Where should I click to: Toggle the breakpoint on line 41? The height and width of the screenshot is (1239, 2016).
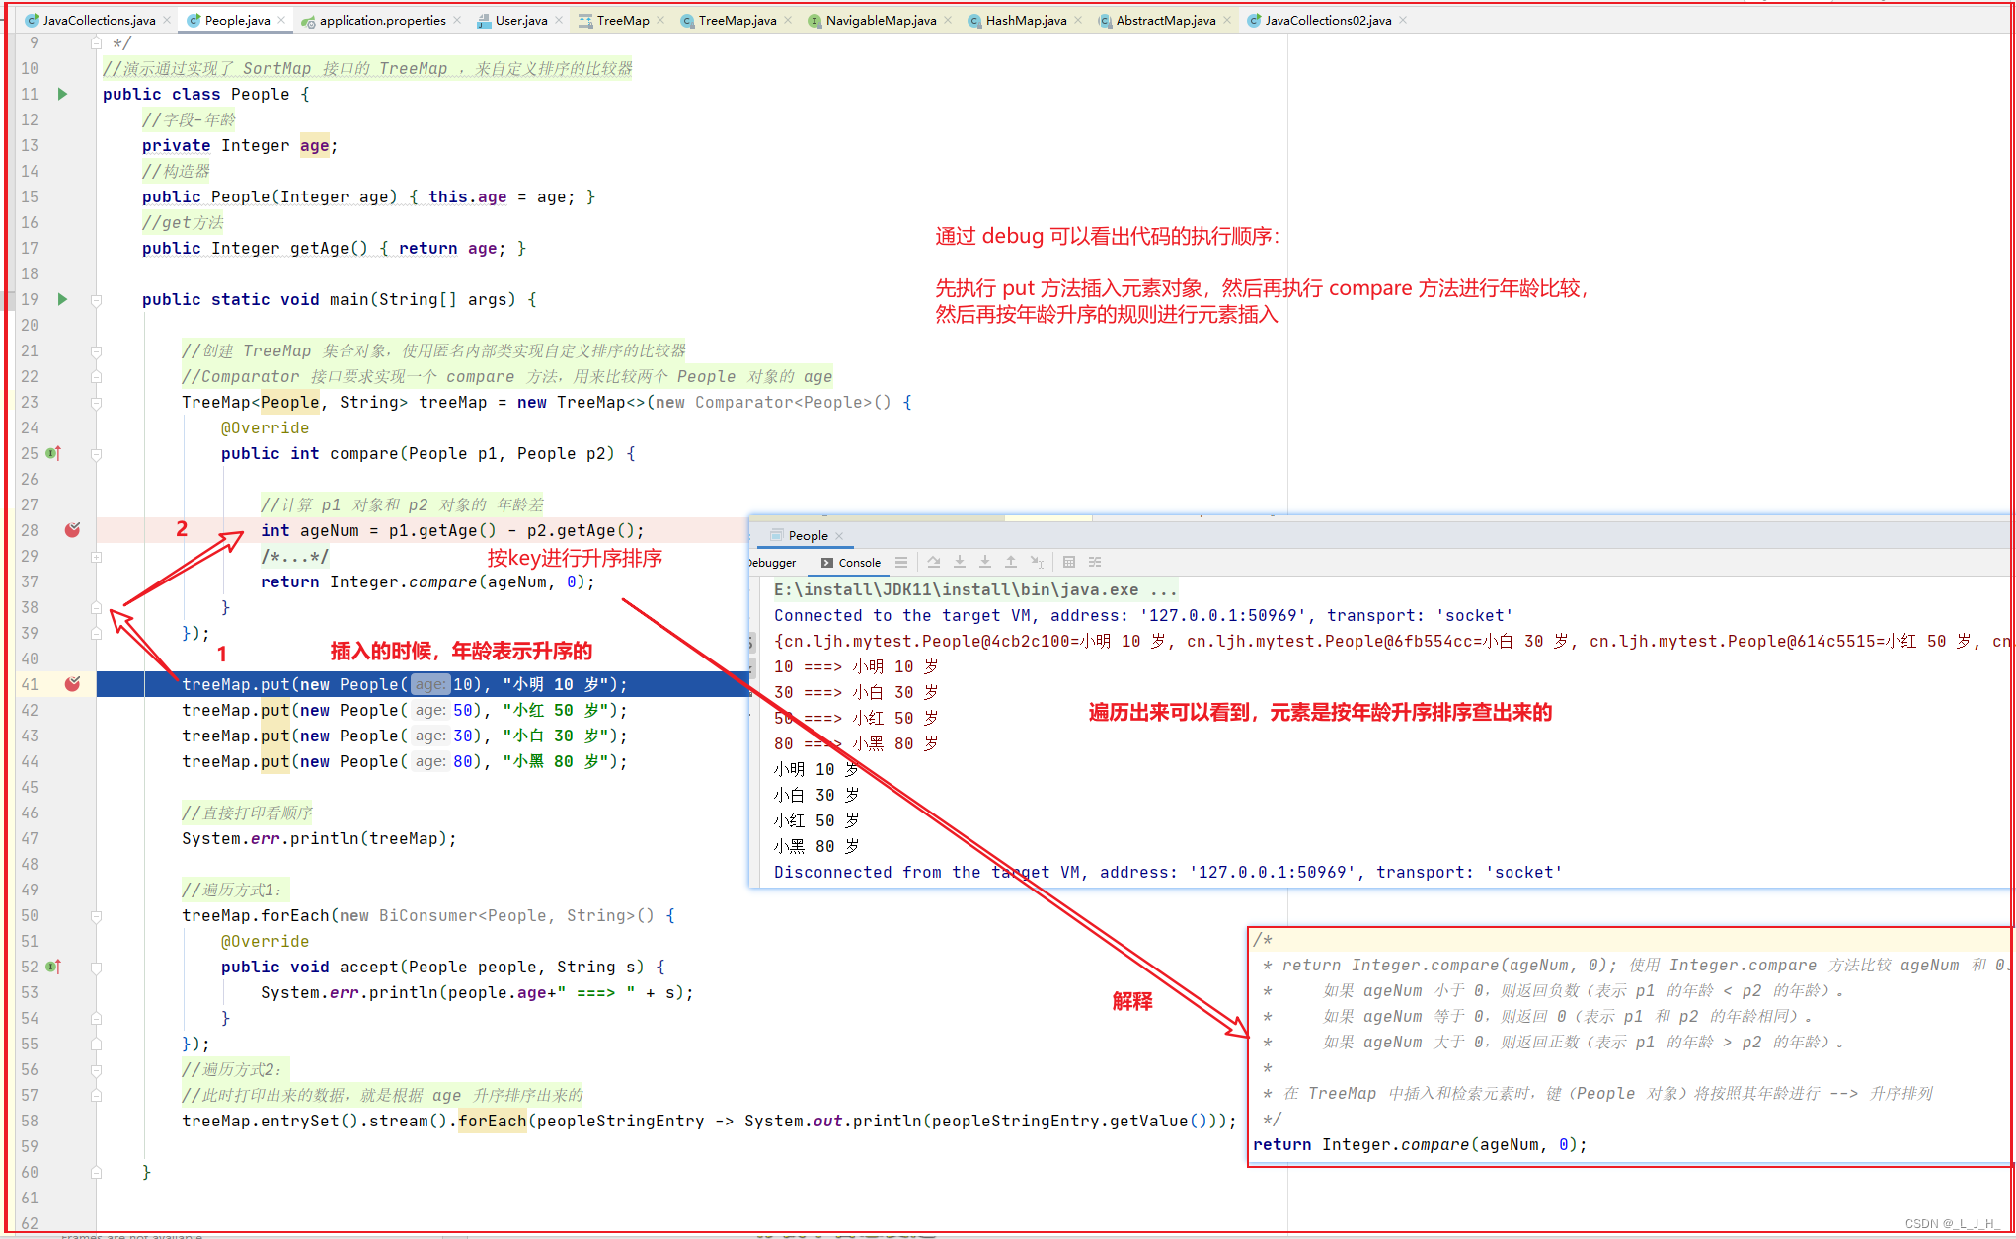[x=72, y=684]
